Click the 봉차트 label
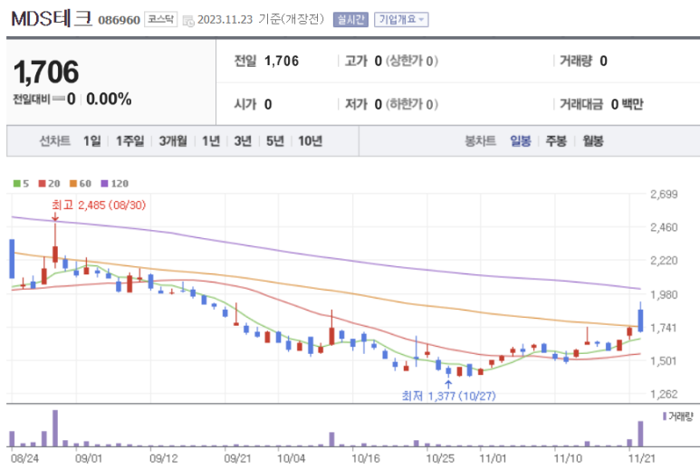The image size is (700, 469). pos(480,141)
